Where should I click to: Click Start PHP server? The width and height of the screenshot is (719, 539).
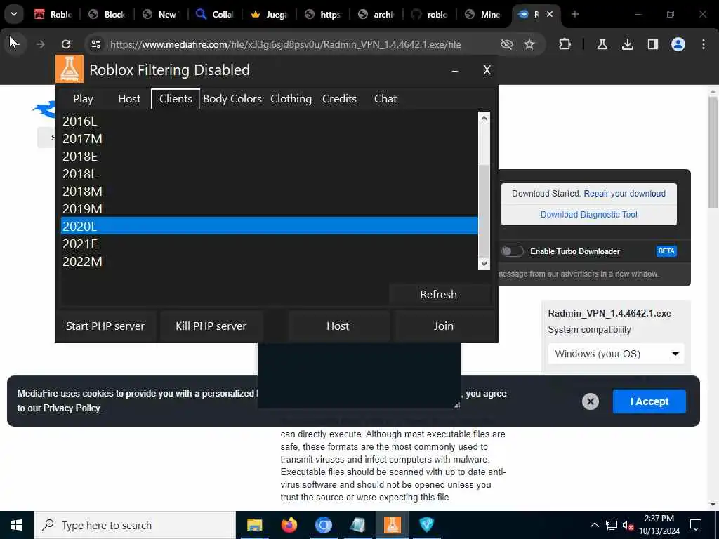coord(105,326)
